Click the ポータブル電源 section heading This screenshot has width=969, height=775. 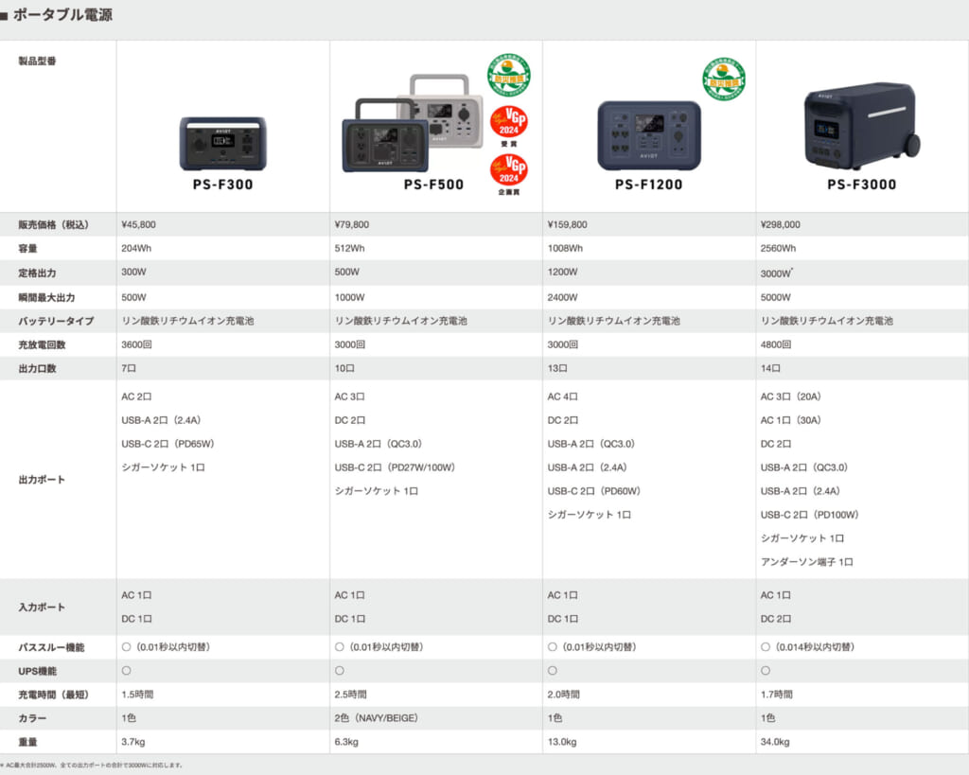pyautogui.click(x=62, y=15)
